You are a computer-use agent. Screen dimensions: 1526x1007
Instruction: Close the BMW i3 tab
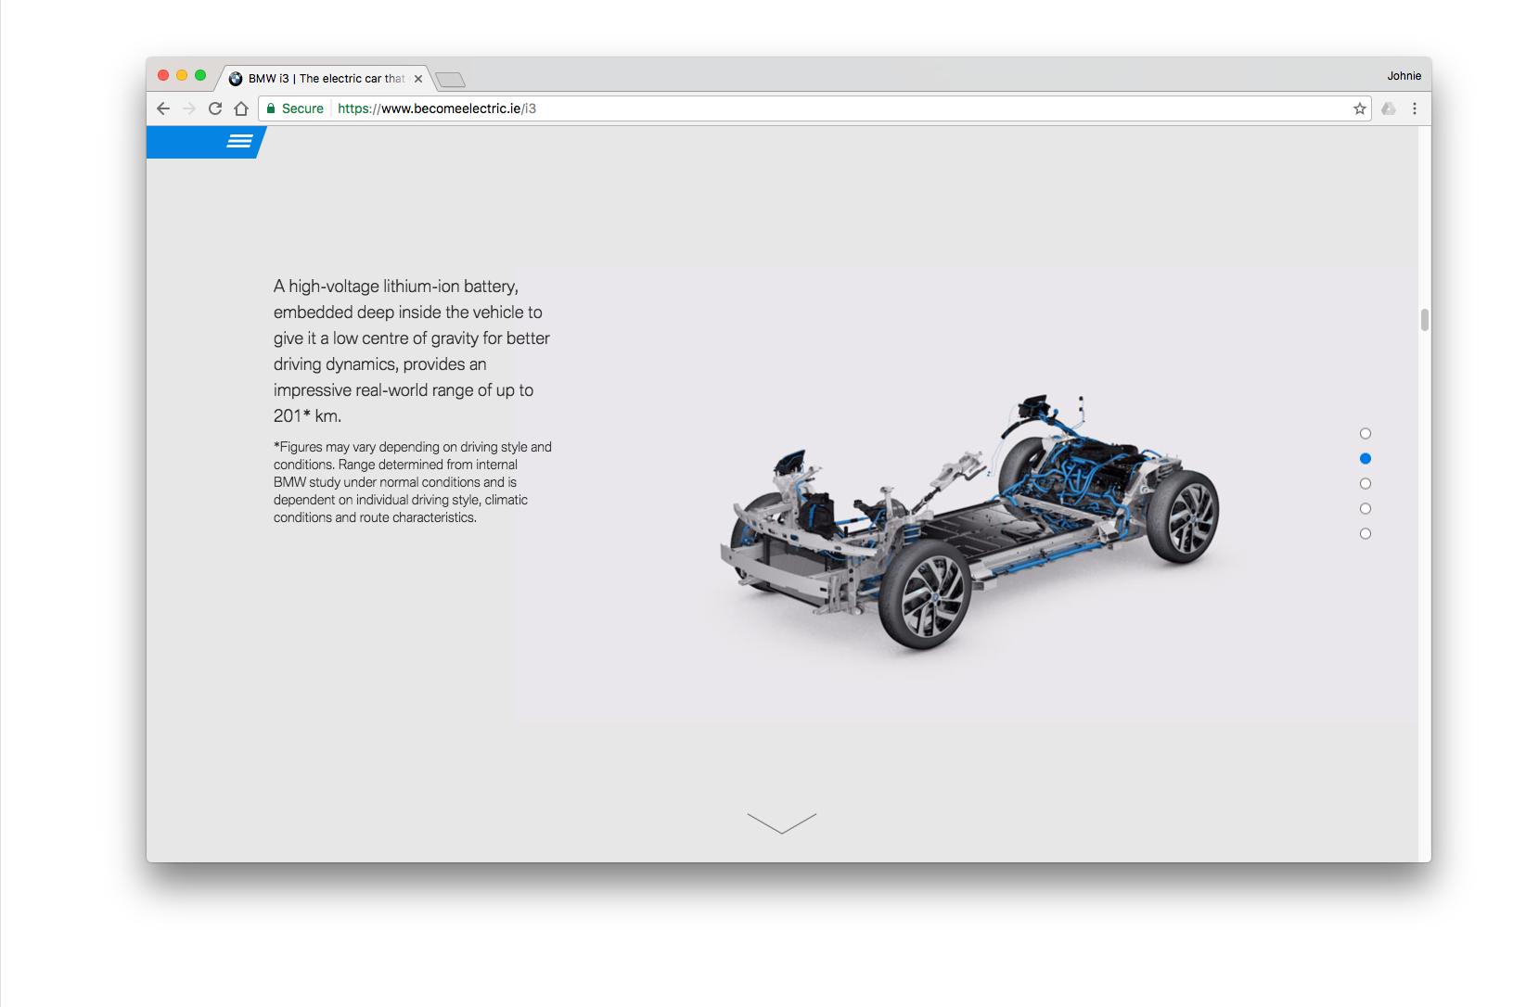(x=418, y=79)
